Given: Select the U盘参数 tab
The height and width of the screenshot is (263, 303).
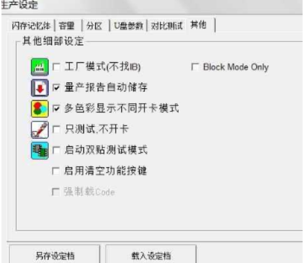Looking at the screenshot, I should point(129,26).
